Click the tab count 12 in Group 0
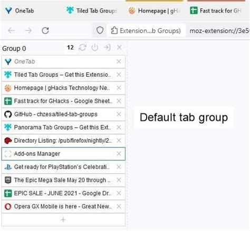The image size is (250, 231). coord(70,47)
